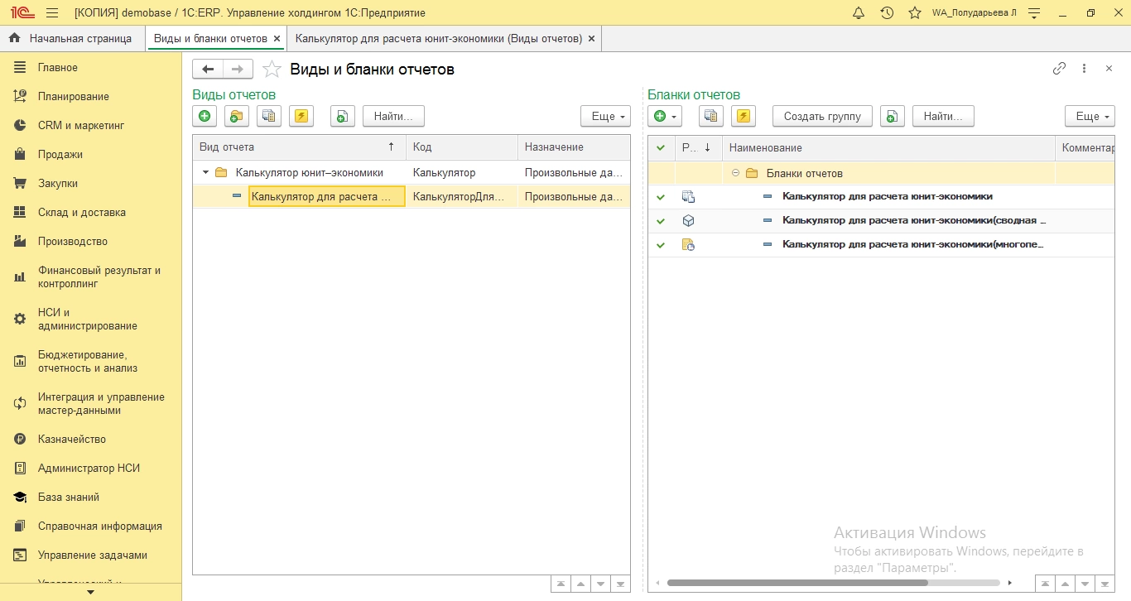Toggle checkmark column header in Бланки отчетов
Viewport: 1131px width, 601px height.
point(661,147)
